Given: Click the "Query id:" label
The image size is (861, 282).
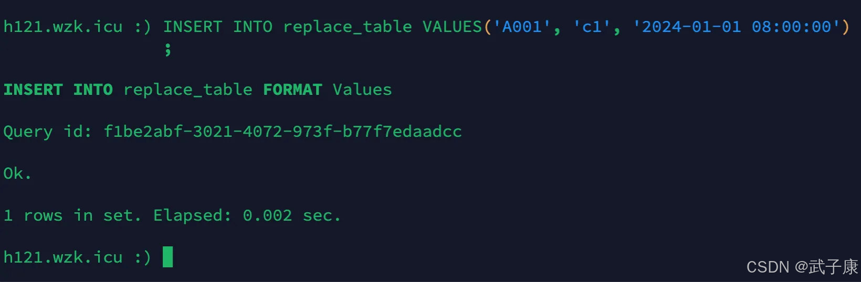Looking at the screenshot, I should [47, 132].
